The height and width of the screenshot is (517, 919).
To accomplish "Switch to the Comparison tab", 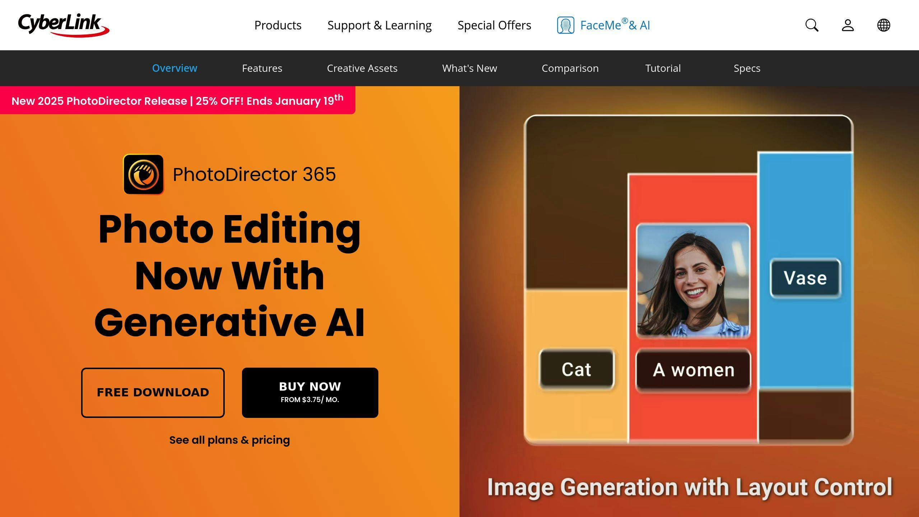I will pos(570,68).
